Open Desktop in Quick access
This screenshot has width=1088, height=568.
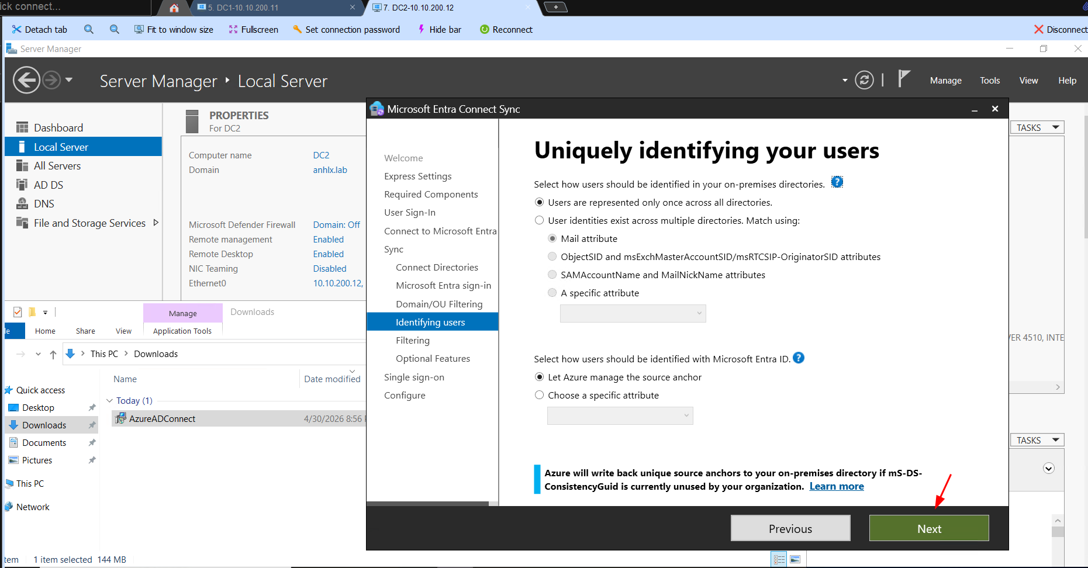pos(38,408)
